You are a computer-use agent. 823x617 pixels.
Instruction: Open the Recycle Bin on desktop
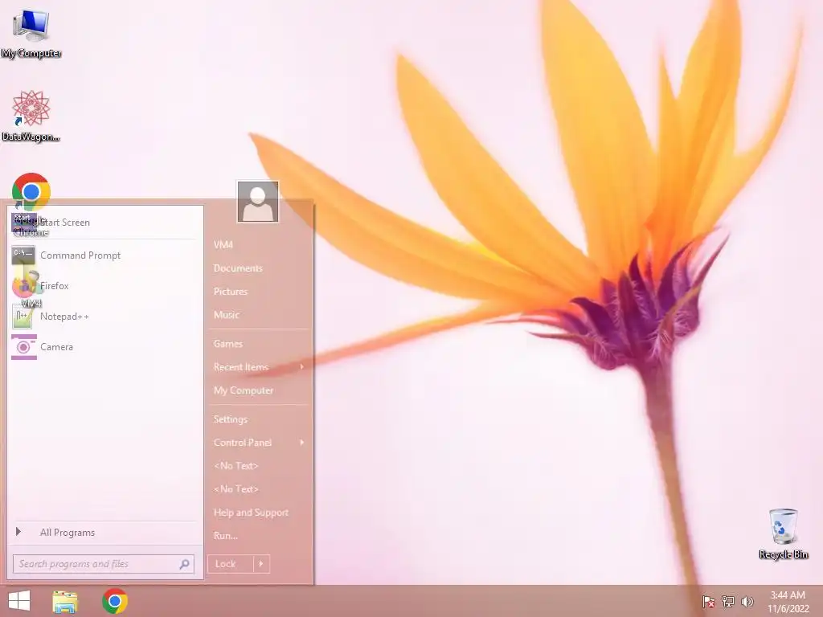tap(783, 533)
